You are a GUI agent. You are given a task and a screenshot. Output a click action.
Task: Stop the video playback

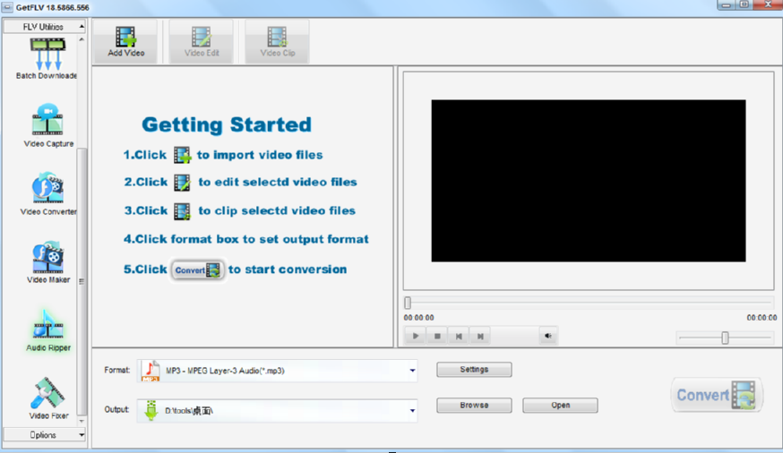(437, 337)
